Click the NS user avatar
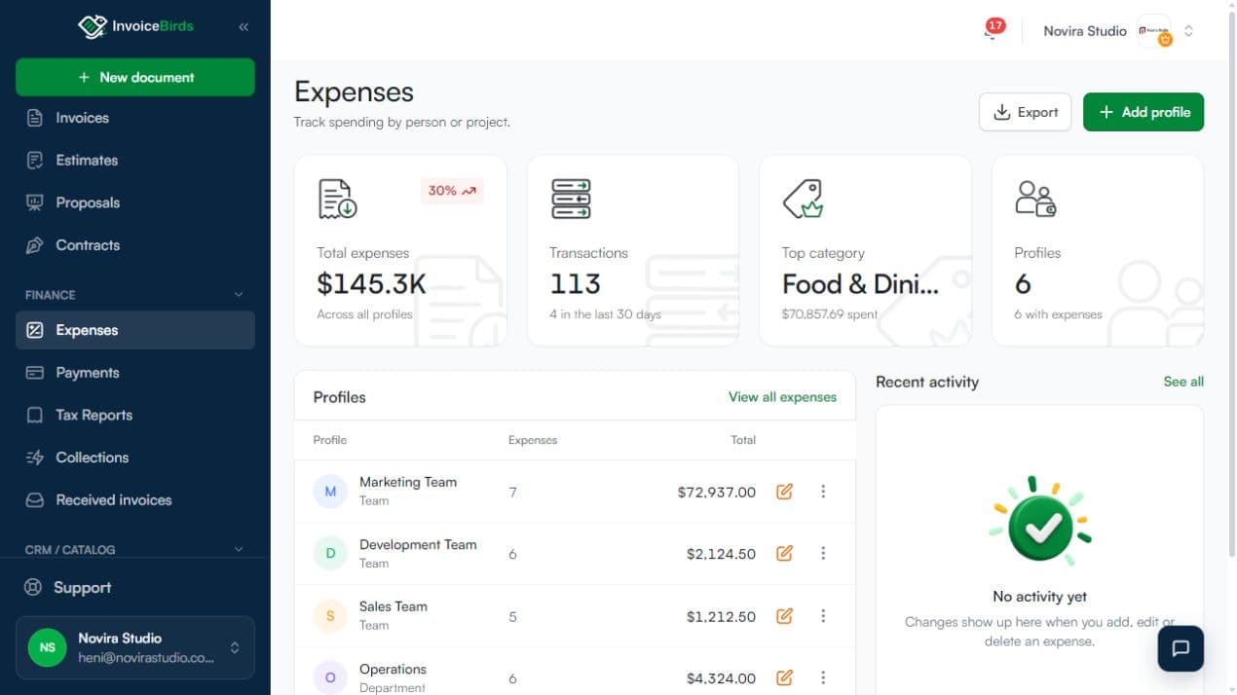This screenshot has width=1237, height=695. click(47, 647)
